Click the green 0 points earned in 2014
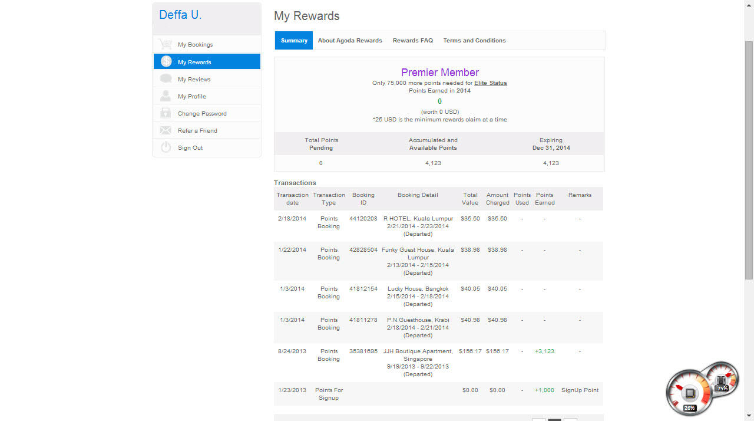This screenshot has width=754, height=421. pyautogui.click(x=439, y=101)
